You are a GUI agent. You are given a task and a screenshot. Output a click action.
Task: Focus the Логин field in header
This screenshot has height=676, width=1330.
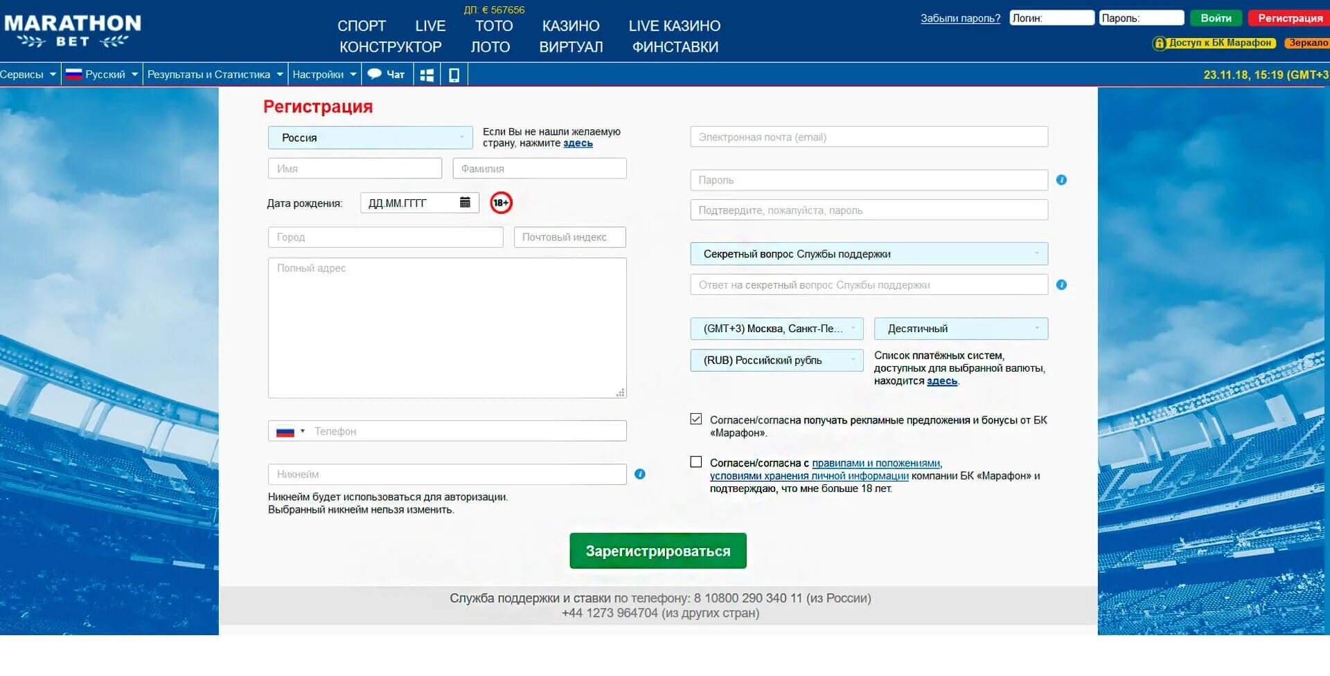tap(1052, 18)
